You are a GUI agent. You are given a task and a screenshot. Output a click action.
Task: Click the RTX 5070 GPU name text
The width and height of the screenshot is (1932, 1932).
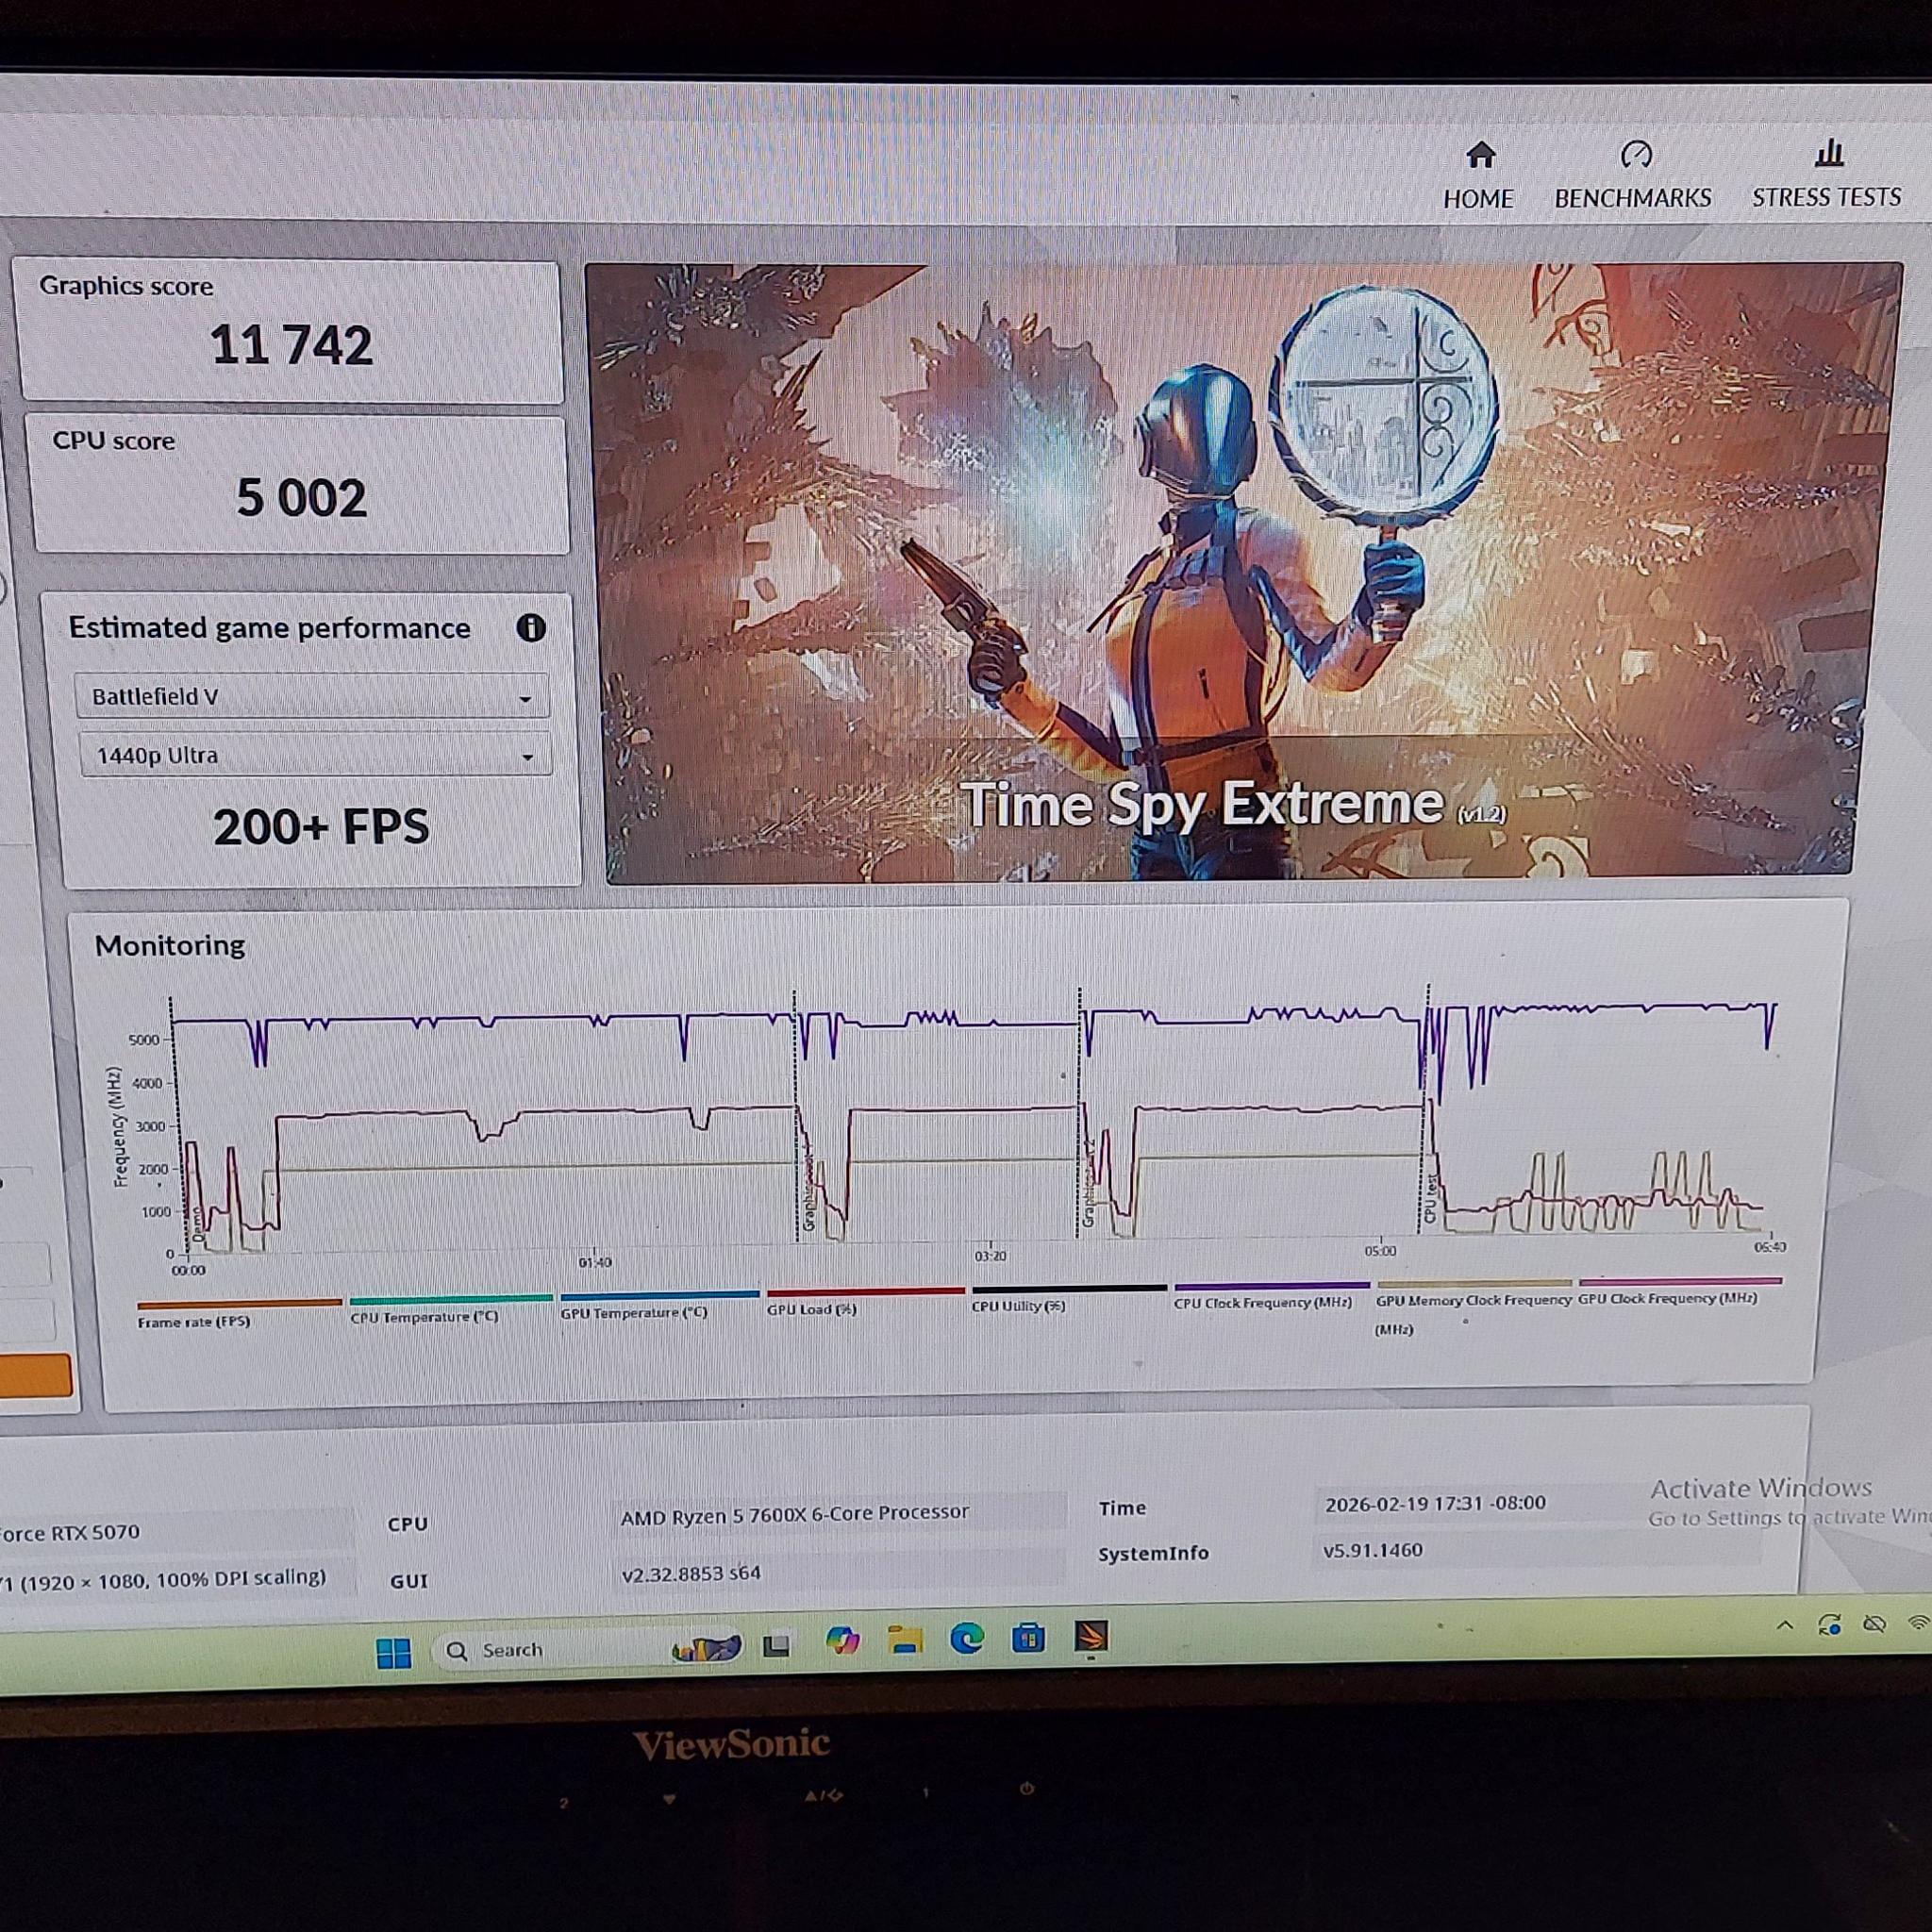[70, 1533]
